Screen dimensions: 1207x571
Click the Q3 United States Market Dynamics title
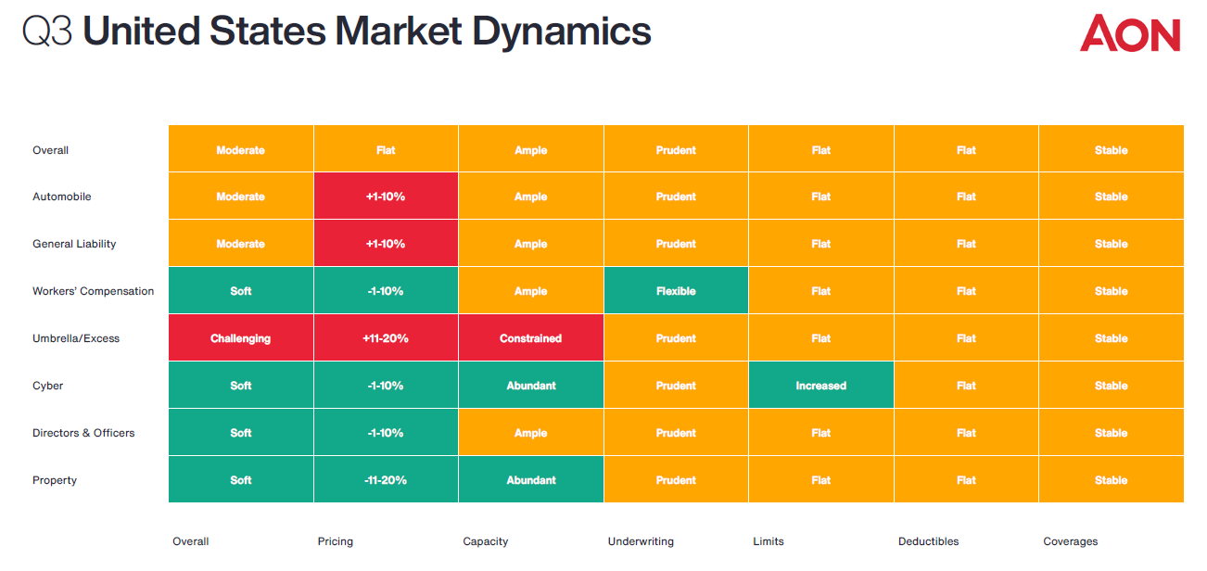click(x=337, y=32)
